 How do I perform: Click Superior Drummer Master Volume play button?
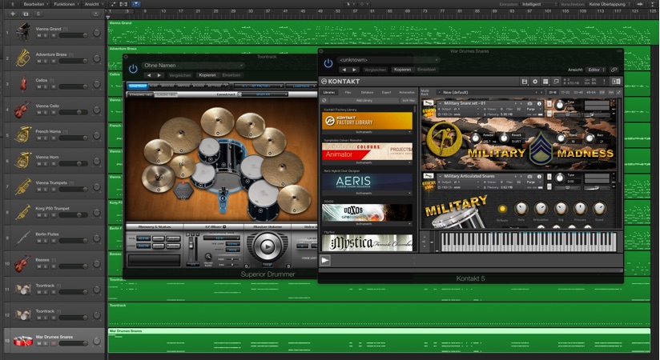[268, 246]
